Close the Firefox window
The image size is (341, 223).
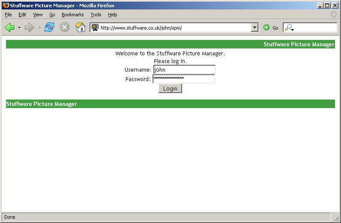click(335, 6)
